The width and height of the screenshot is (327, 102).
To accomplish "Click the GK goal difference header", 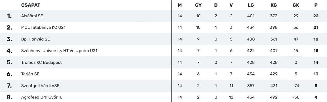I will [296, 5].
